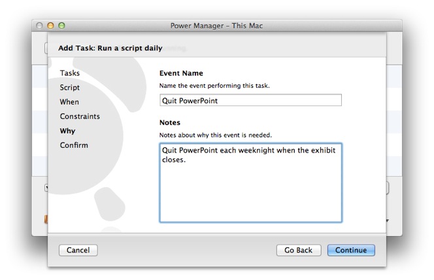This screenshot has width=434, height=280.
Task: Click 'Notes about why this event is needed.' text
Action: (x=215, y=135)
